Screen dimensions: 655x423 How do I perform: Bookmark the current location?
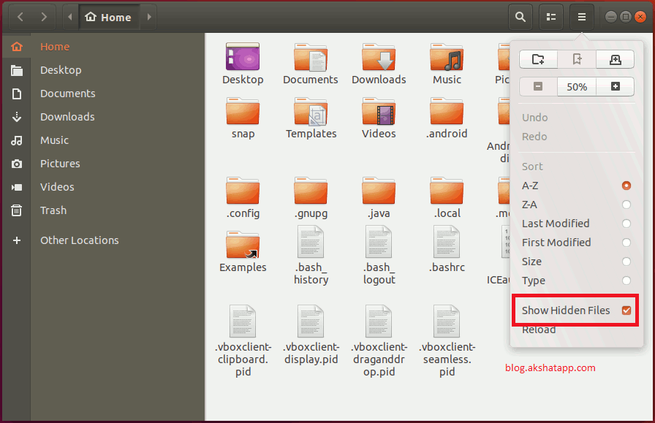577,59
